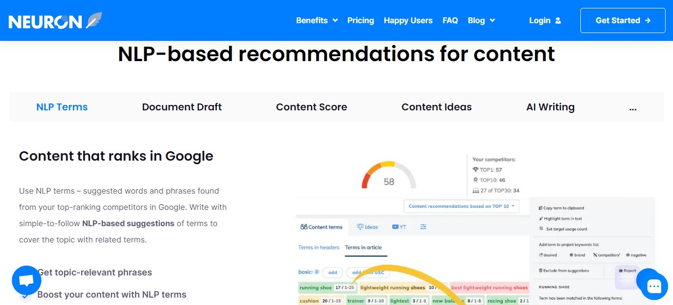Switch to the Content Ideas tab
The image size is (673, 305).
coord(437,107)
